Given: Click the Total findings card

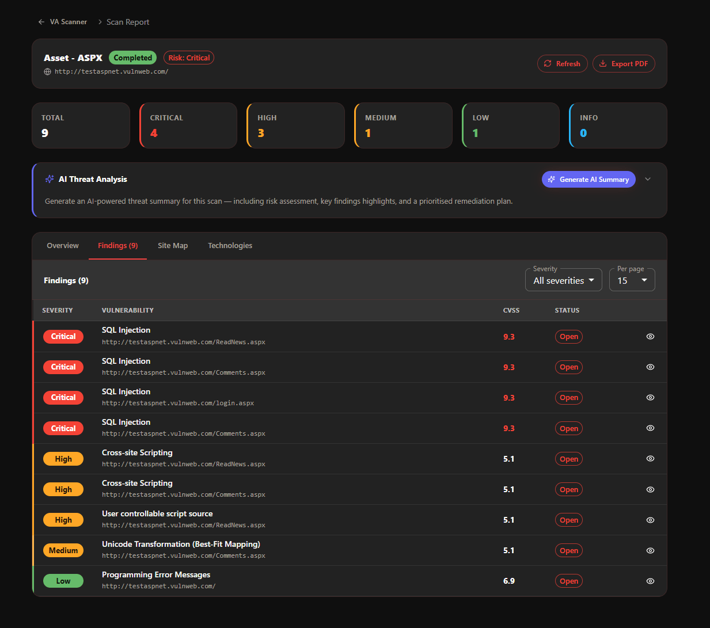Looking at the screenshot, I should point(81,125).
